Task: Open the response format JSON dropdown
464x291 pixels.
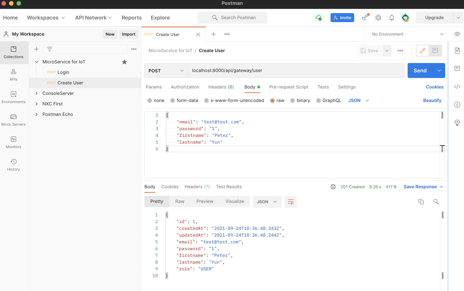Action: click(x=267, y=202)
